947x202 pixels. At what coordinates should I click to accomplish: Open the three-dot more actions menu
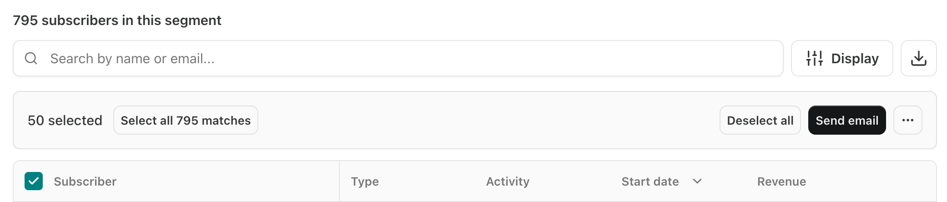[x=907, y=120]
